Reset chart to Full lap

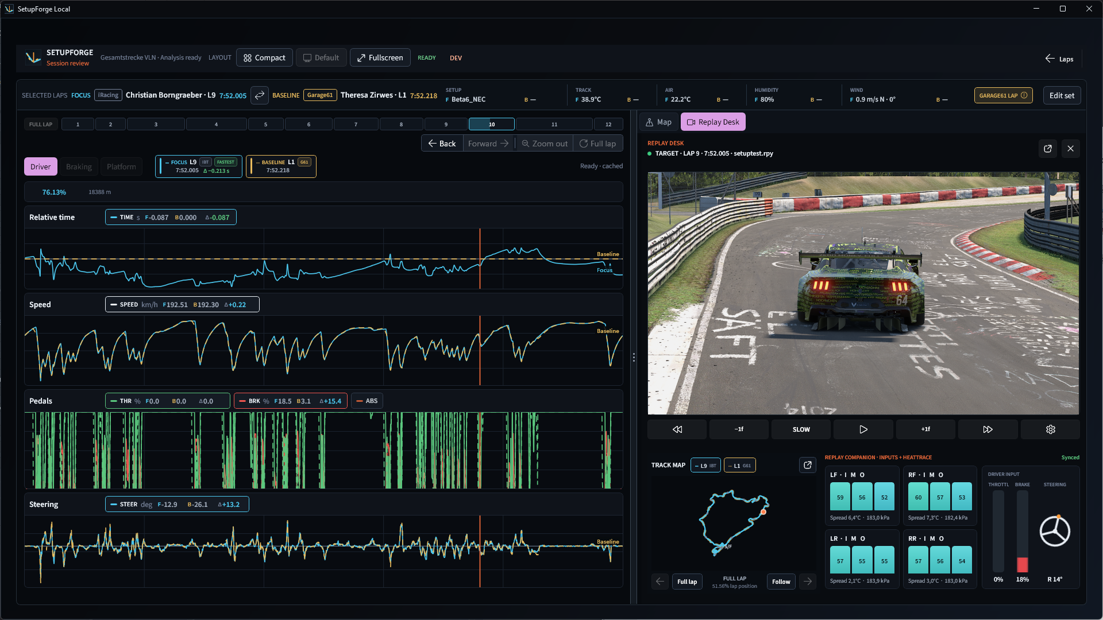(597, 144)
